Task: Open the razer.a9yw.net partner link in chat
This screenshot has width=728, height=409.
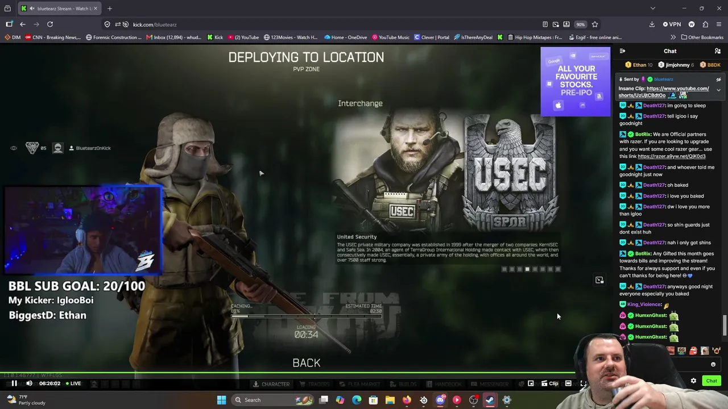Action: pyautogui.click(x=671, y=156)
